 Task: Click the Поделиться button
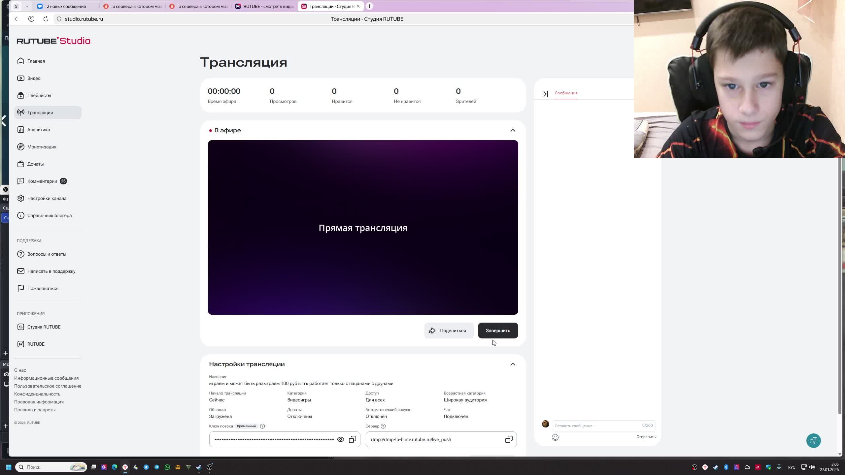(448, 331)
